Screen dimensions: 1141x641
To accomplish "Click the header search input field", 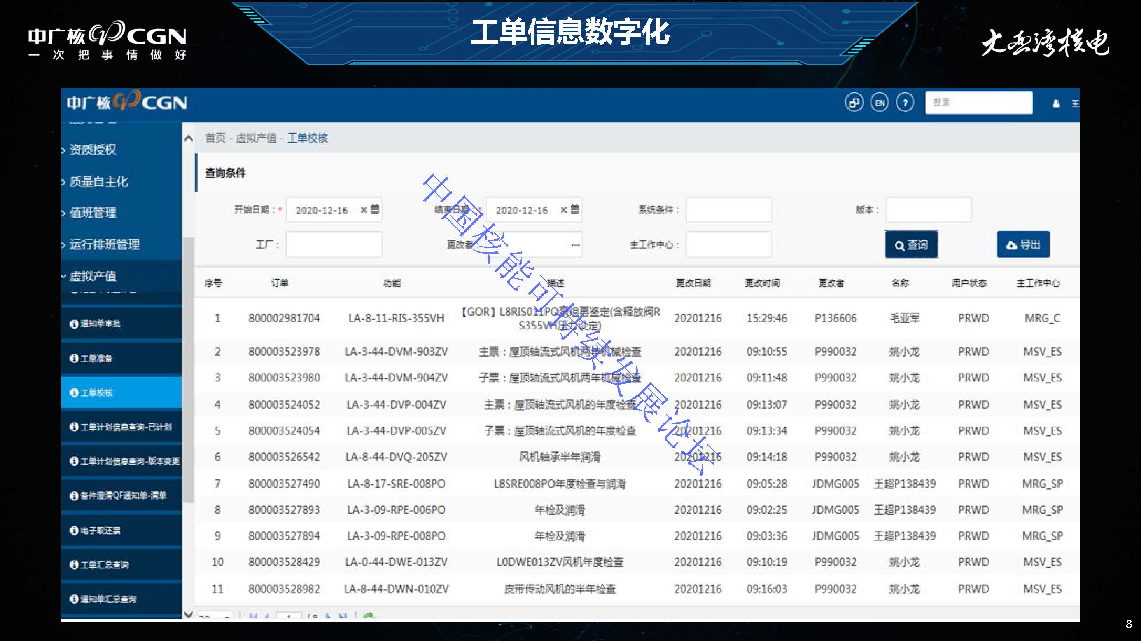I will (978, 103).
